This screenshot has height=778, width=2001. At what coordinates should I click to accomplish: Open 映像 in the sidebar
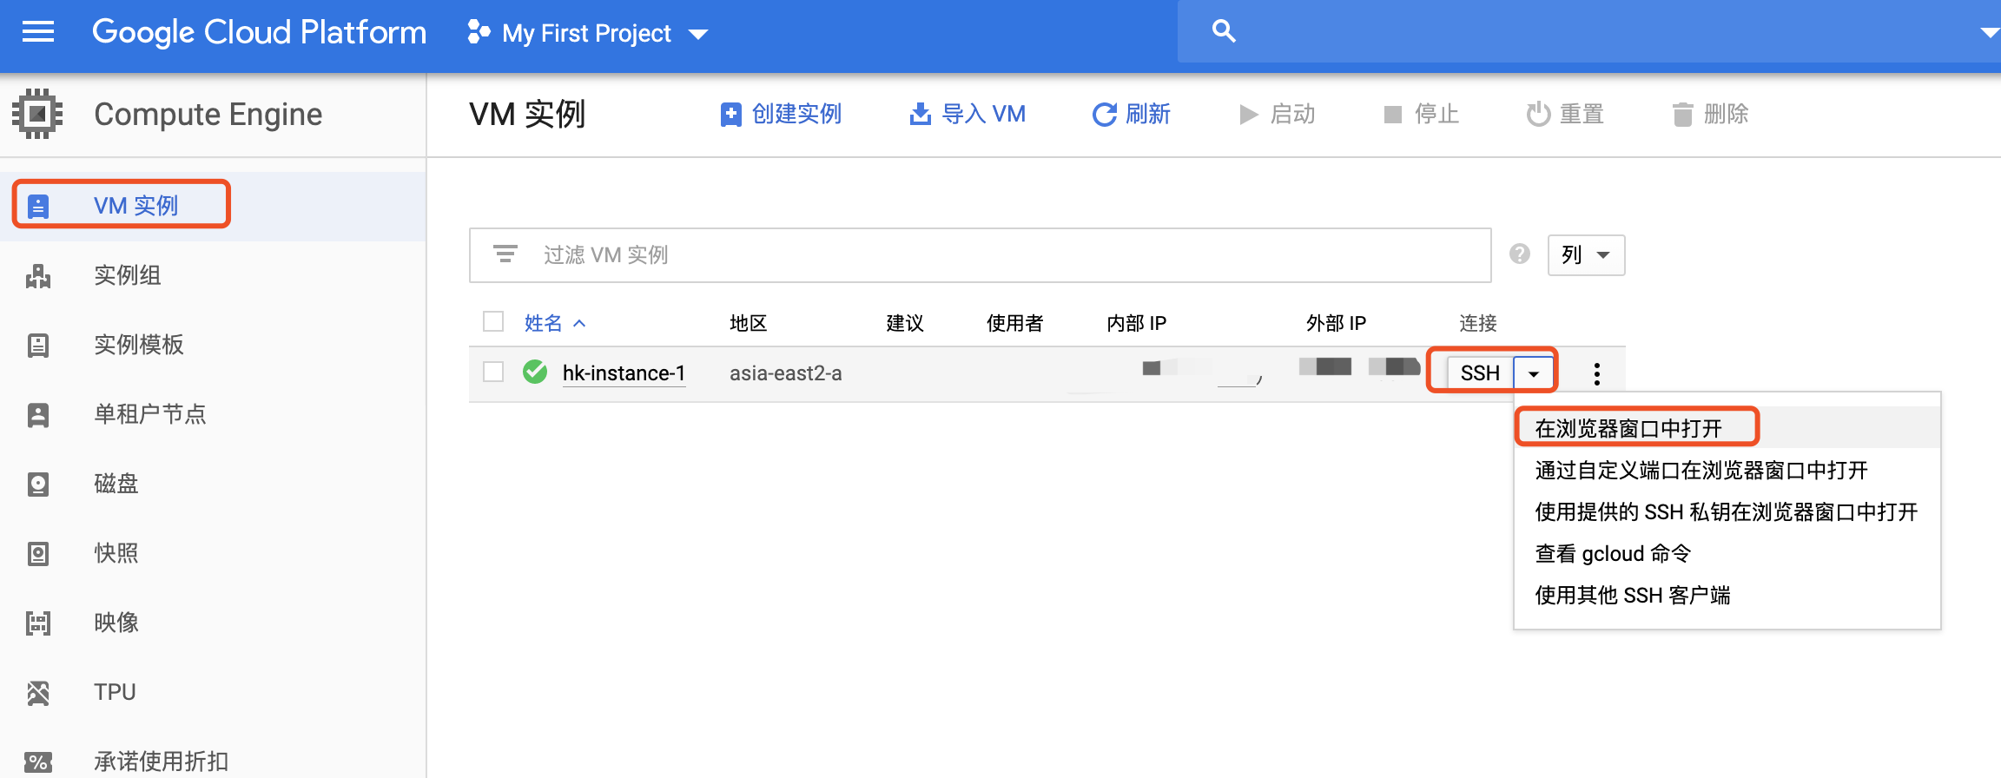116,623
